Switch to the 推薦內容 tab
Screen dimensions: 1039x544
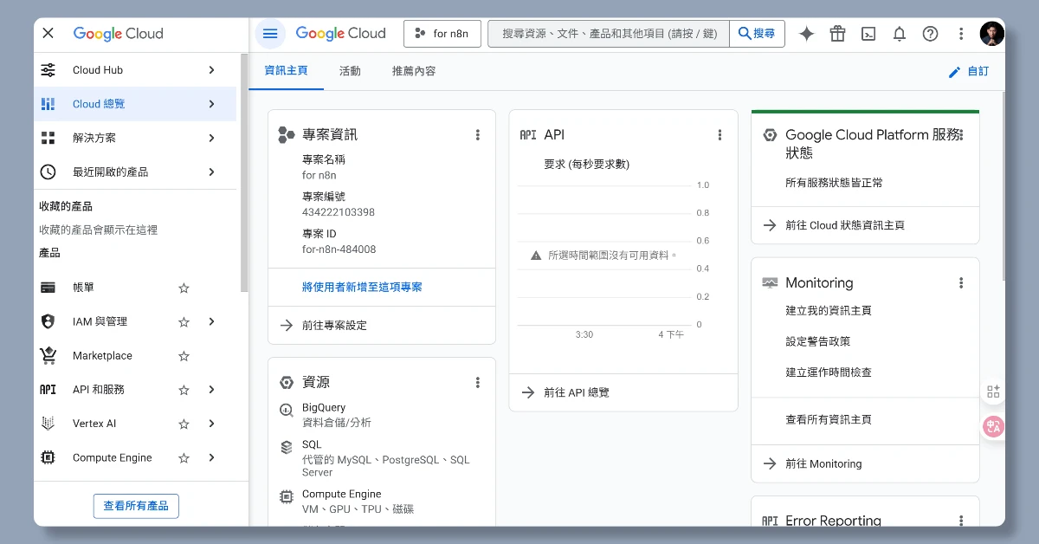click(x=414, y=71)
